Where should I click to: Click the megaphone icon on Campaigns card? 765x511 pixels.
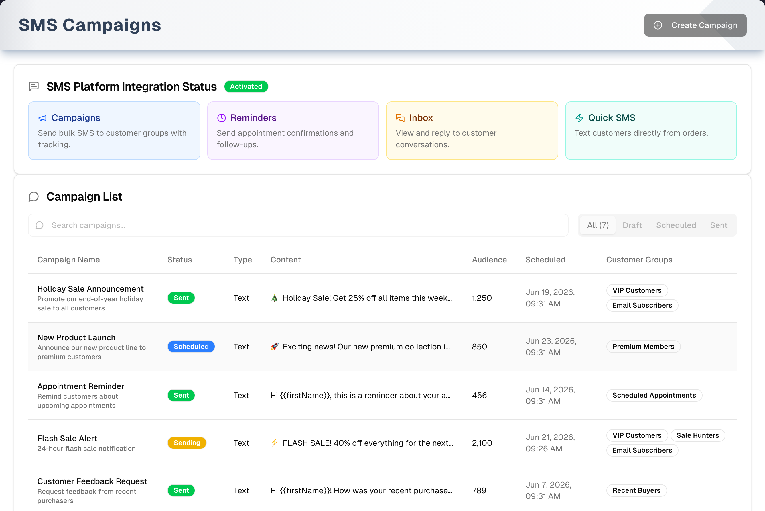42,118
